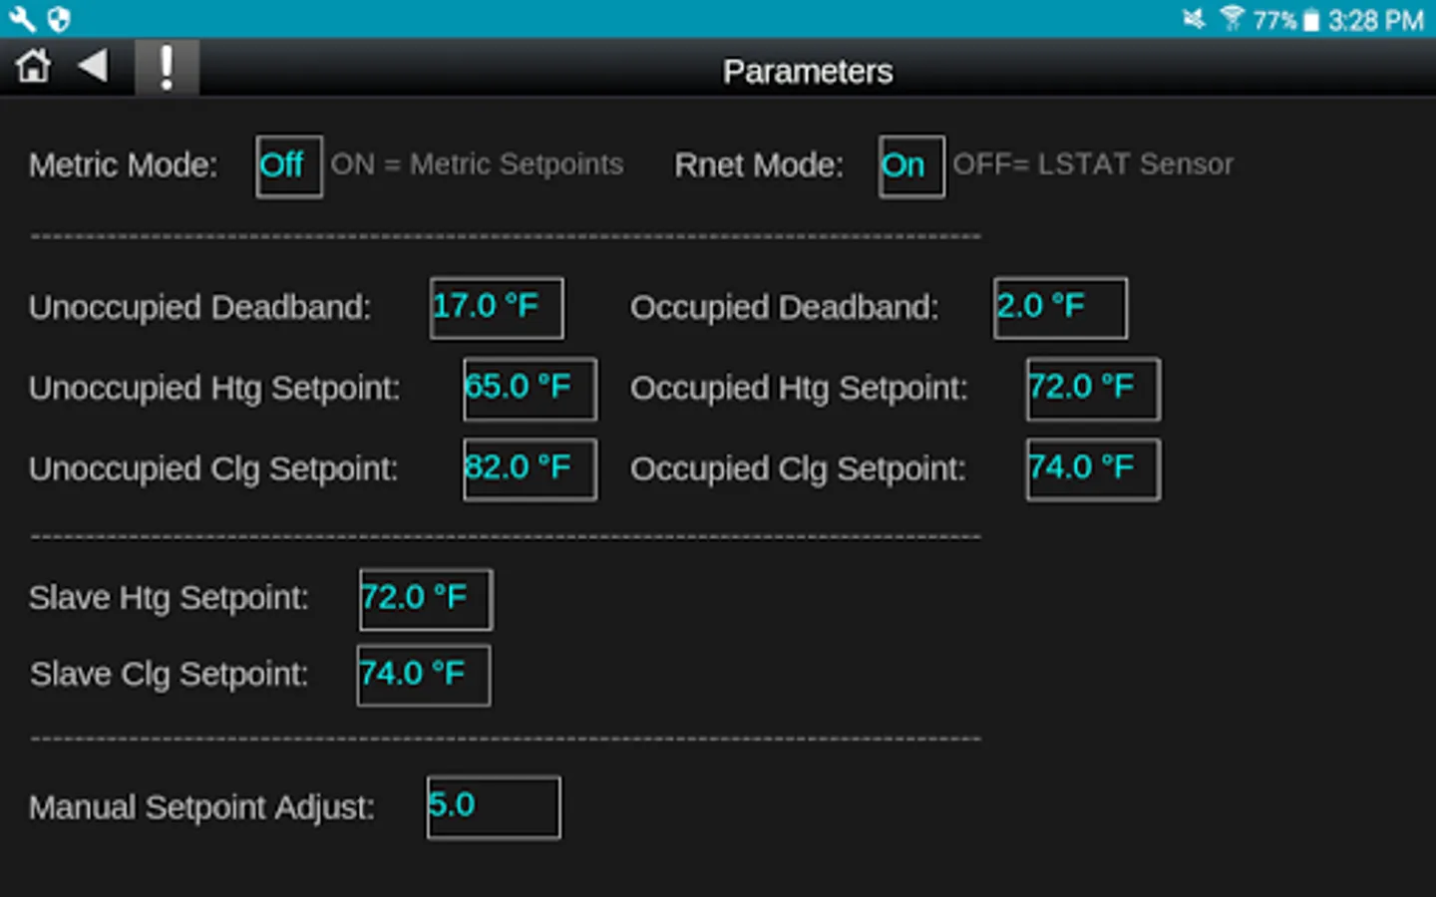Edit the Manual Setpoint Adjust value

494,807
